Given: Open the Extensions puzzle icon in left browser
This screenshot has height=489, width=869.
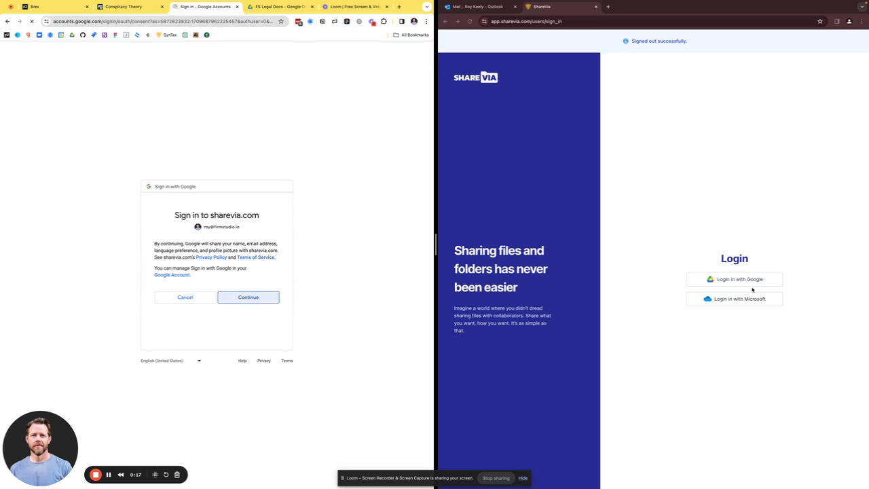Looking at the screenshot, I should click(x=384, y=21).
